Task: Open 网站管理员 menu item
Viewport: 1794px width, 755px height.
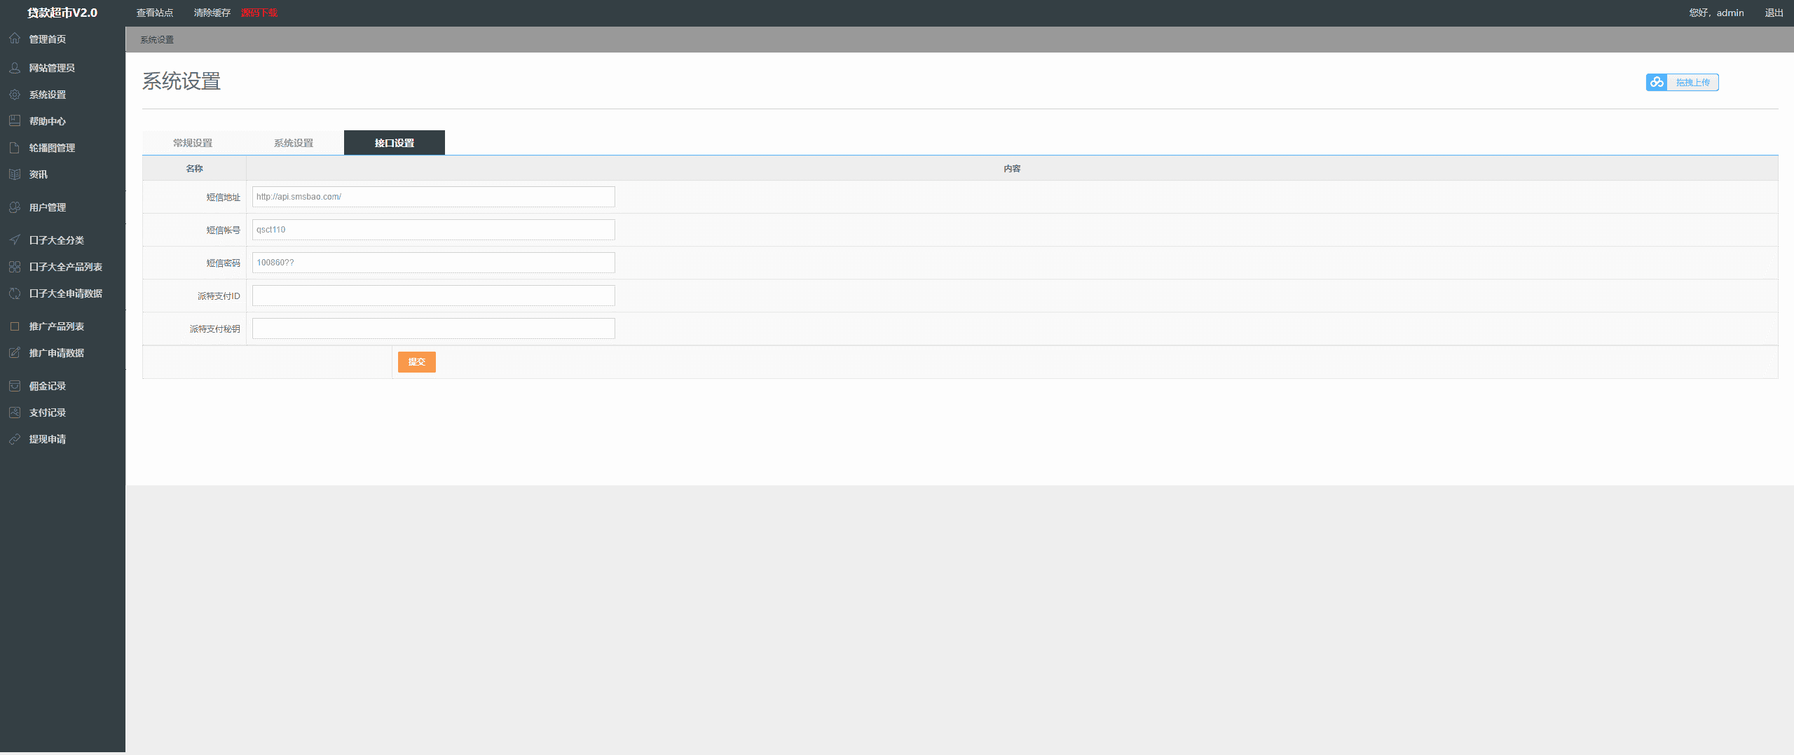Action: (x=52, y=68)
